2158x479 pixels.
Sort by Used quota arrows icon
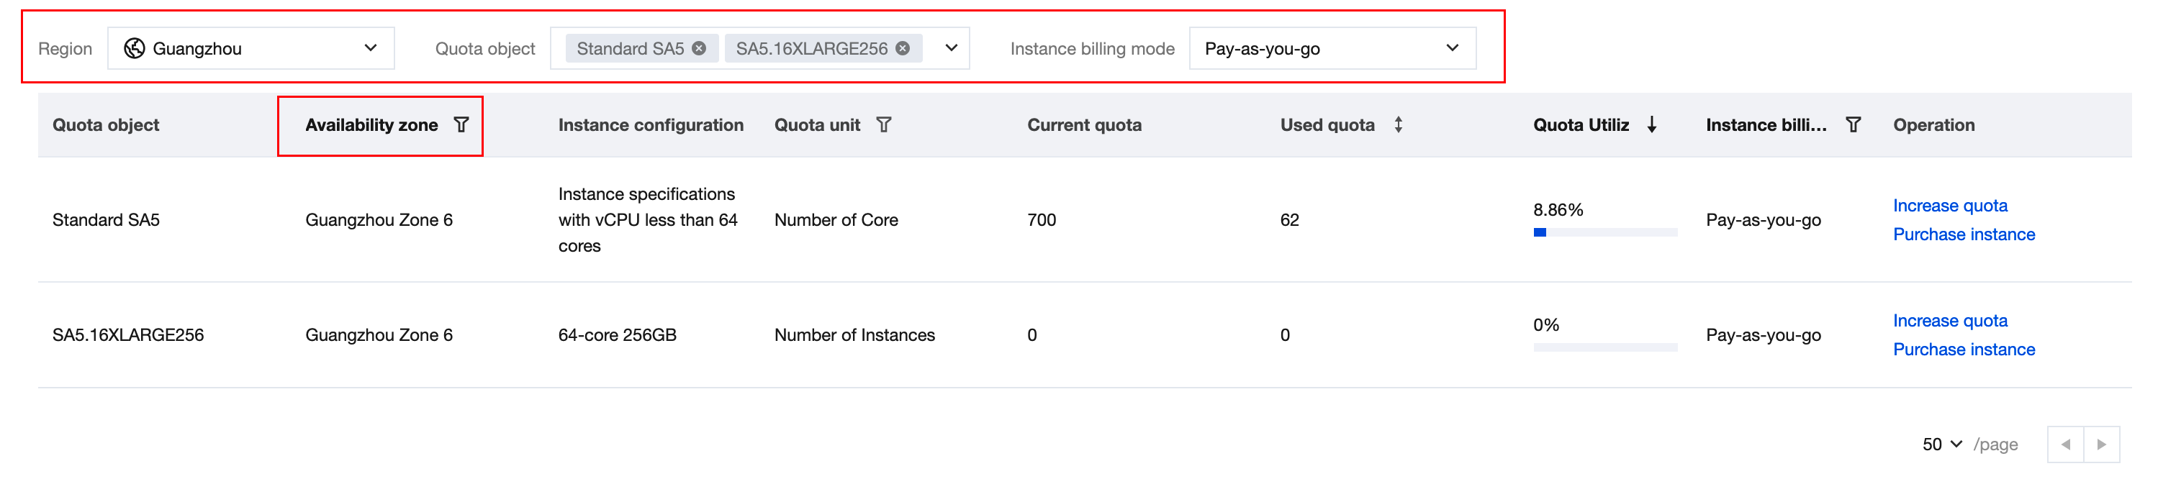[1397, 124]
